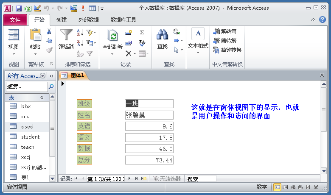Click 简转繁 conversion button
Viewport: 331px width, 195px height.
[x=224, y=40]
